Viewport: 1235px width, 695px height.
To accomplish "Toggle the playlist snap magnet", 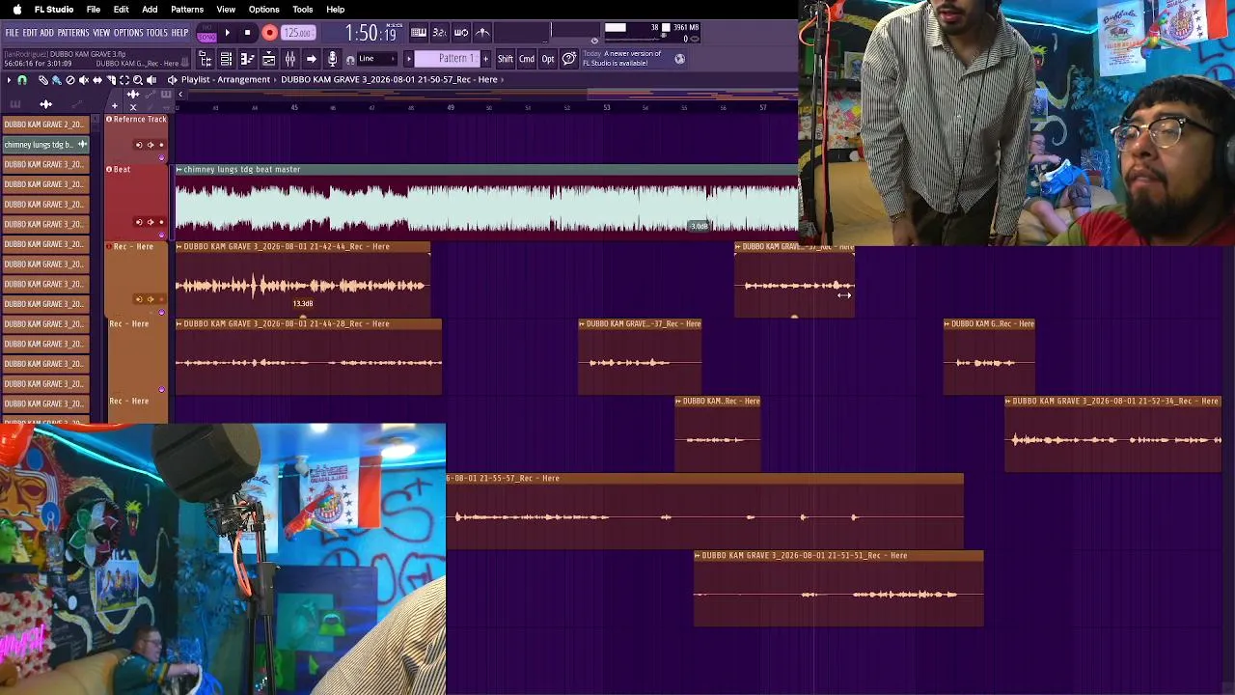I will click(x=22, y=80).
